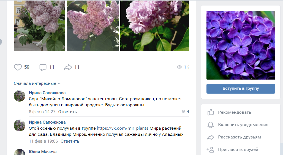Share the post with arrow icon
This screenshot has width=283, height=155.
68,67
